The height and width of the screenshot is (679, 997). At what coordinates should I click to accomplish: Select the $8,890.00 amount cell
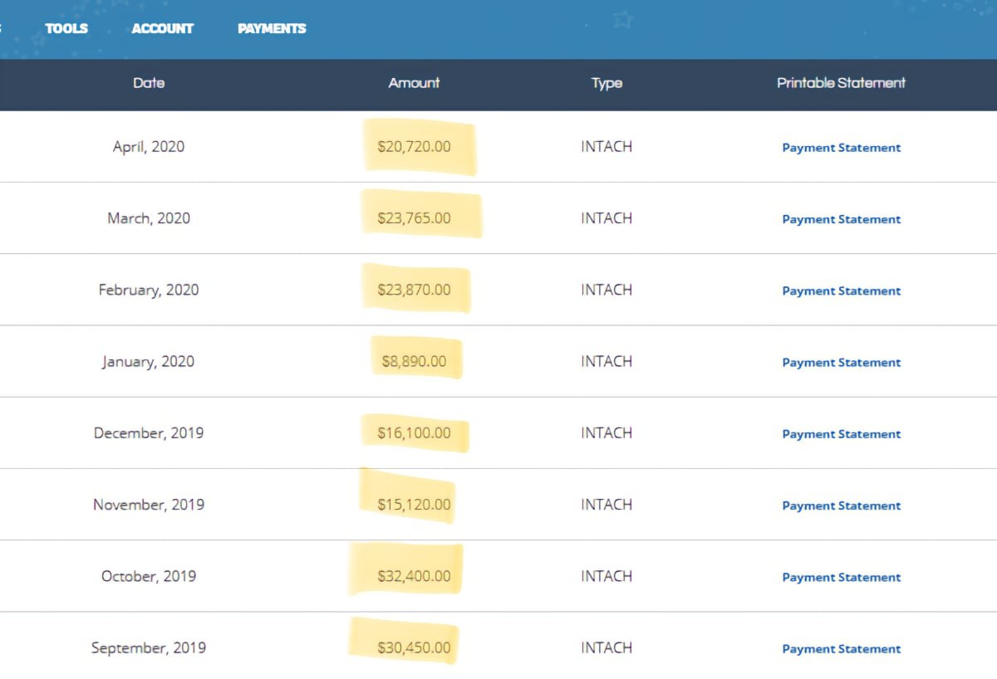414,362
